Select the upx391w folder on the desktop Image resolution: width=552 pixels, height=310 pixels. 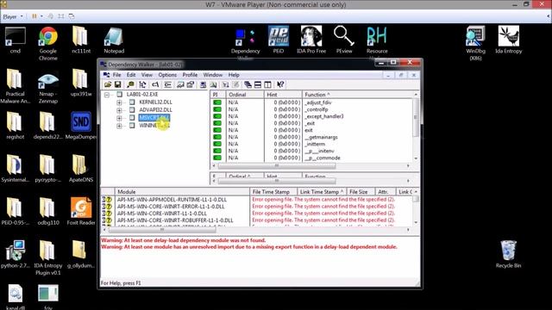[81, 83]
